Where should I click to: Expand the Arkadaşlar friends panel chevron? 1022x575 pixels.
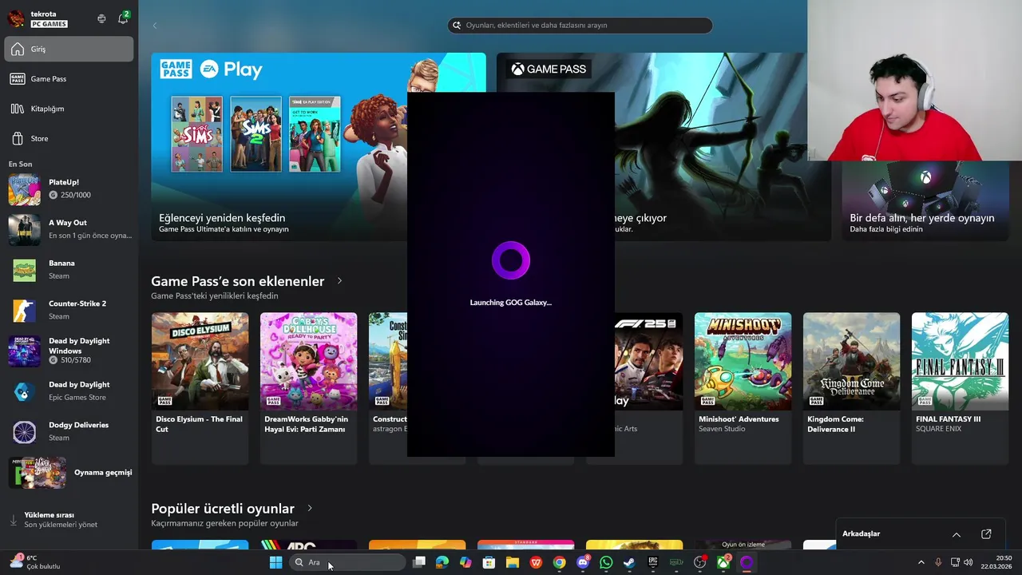[957, 534]
